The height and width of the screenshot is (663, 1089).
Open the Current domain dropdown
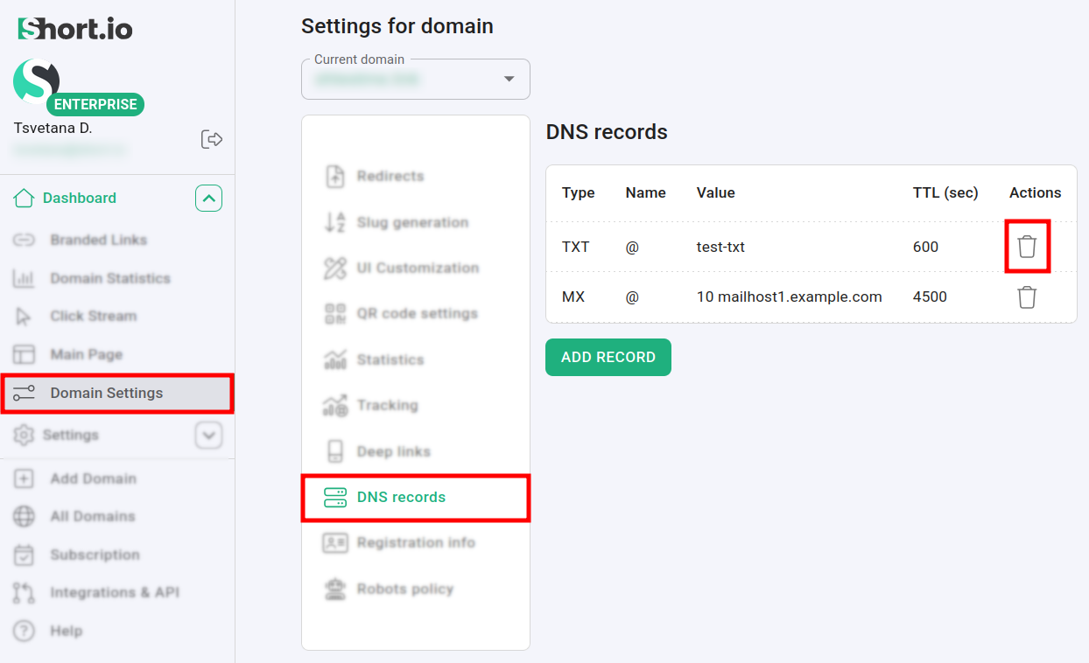pyautogui.click(x=509, y=80)
